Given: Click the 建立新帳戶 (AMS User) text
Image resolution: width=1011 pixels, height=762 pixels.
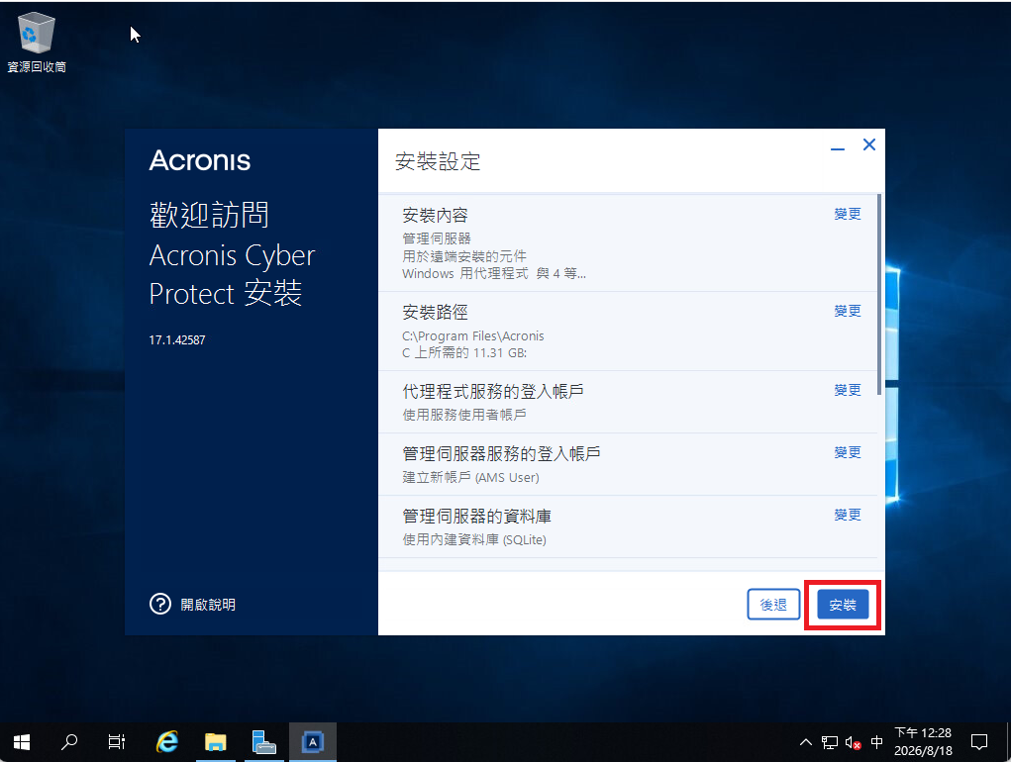Looking at the screenshot, I should (x=470, y=477).
